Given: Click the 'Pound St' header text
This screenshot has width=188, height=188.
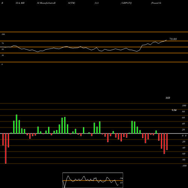Looking at the screenshot, I should 156,3.
